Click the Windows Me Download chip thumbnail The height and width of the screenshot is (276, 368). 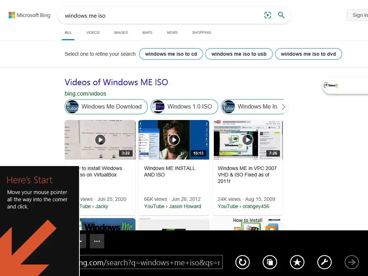pyautogui.click(x=72, y=106)
